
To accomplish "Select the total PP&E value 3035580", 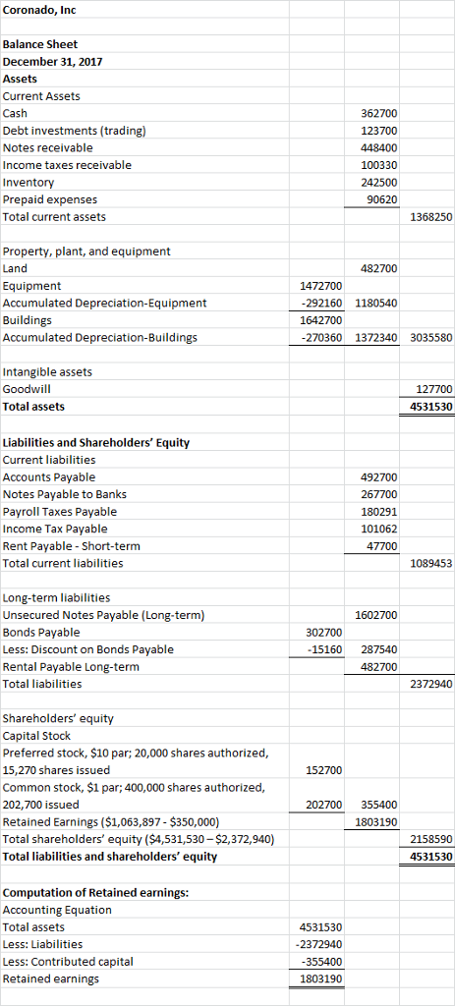I will pyautogui.click(x=430, y=338).
